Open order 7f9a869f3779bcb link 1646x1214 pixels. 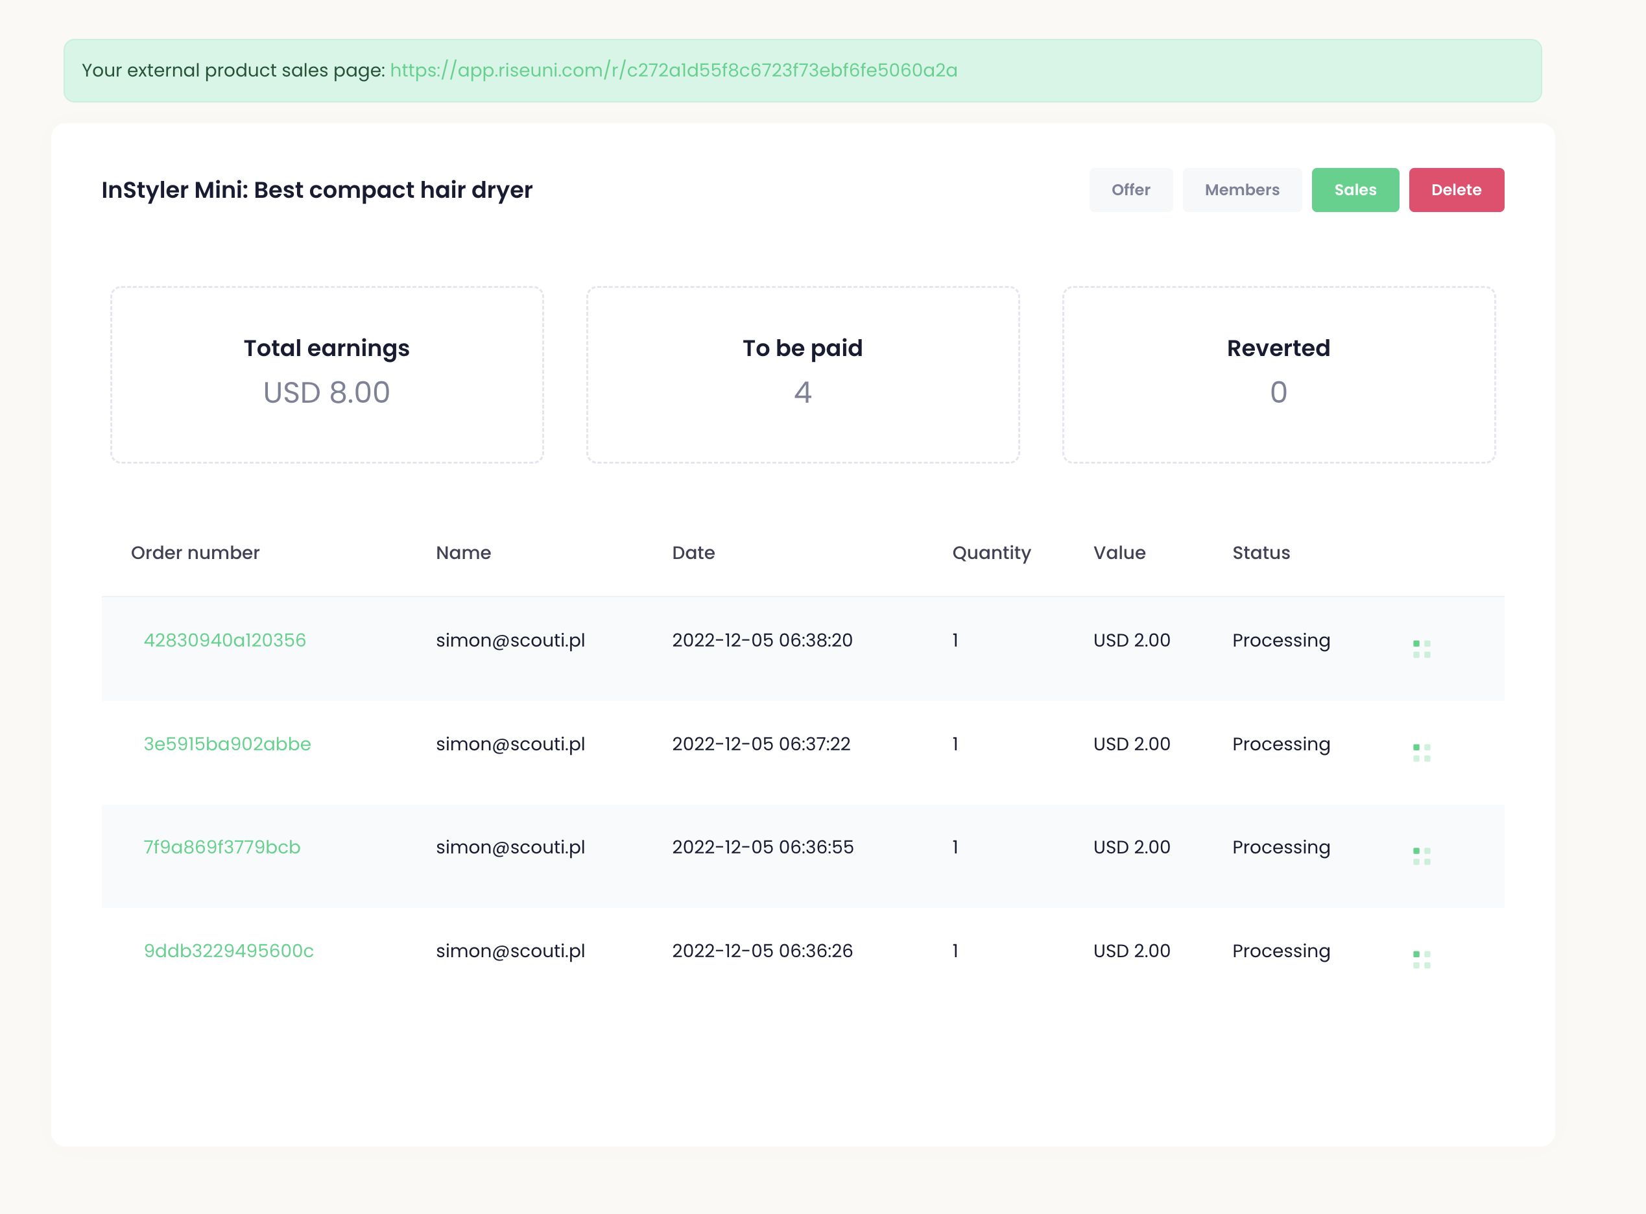coord(222,848)
